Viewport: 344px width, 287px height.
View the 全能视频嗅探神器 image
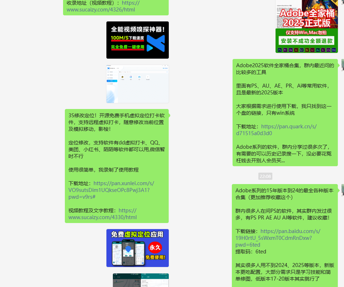click(137, 40)
